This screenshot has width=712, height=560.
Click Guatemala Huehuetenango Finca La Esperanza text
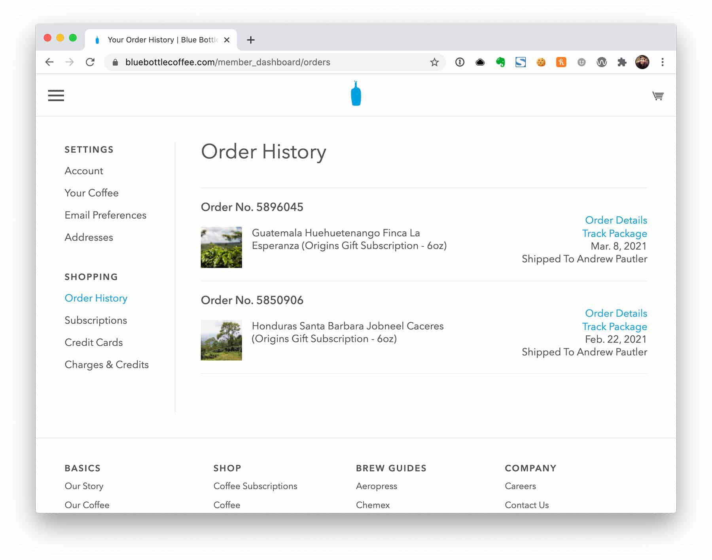coord(349,239)
